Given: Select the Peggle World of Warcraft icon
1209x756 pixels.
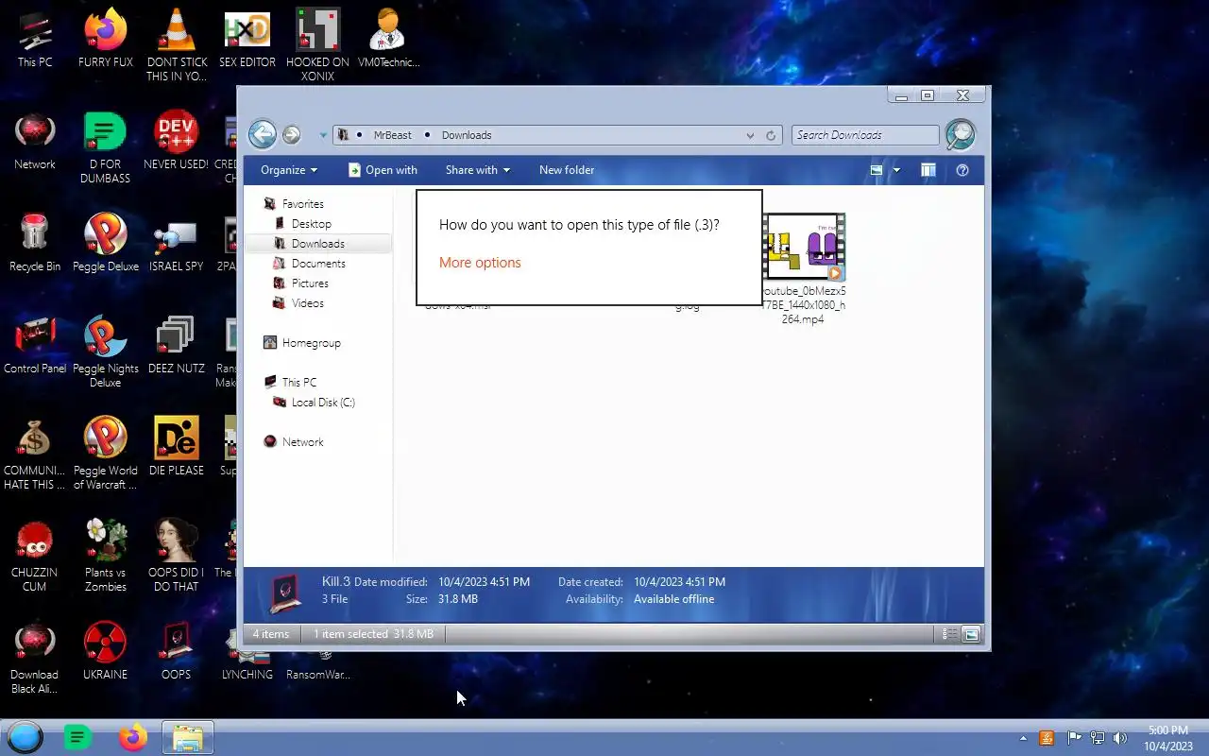Looking at the screenshot, I should click(x=106, y=454).
